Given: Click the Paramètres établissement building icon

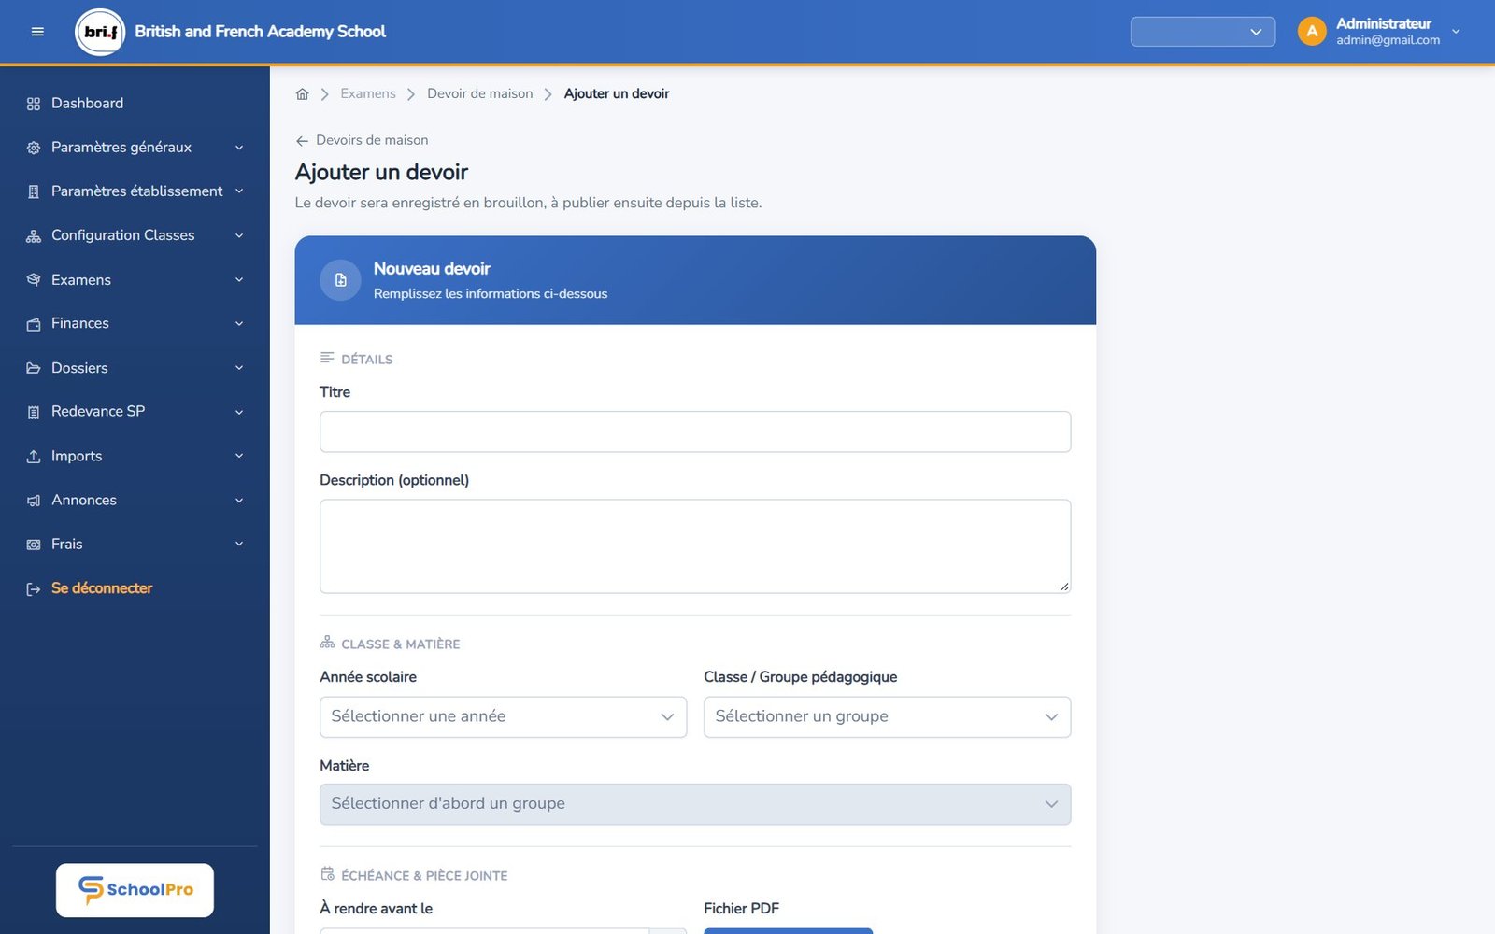Looking at the screenshot, I should point(34,191).
